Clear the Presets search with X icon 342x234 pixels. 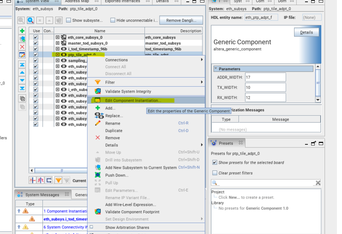coord(318,183)
